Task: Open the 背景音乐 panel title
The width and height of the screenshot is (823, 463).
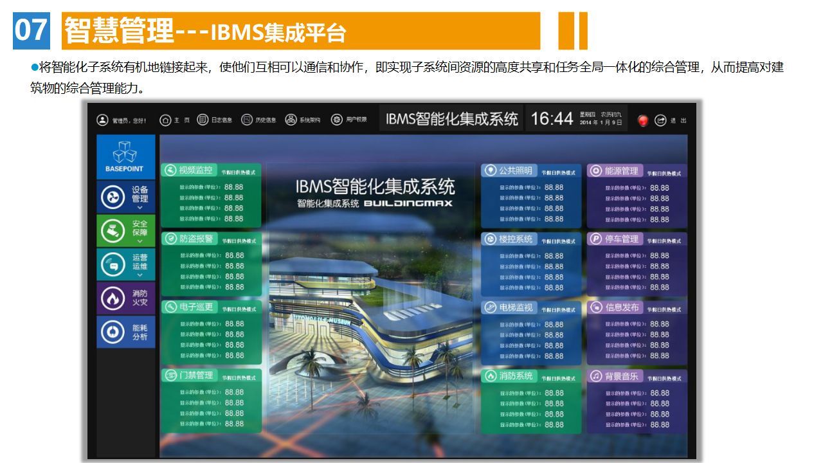Action: [622, 376]
